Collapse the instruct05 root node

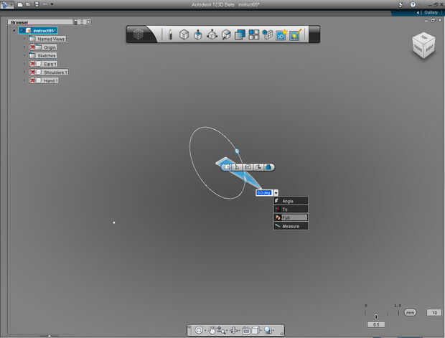click(x=14, y=30)
